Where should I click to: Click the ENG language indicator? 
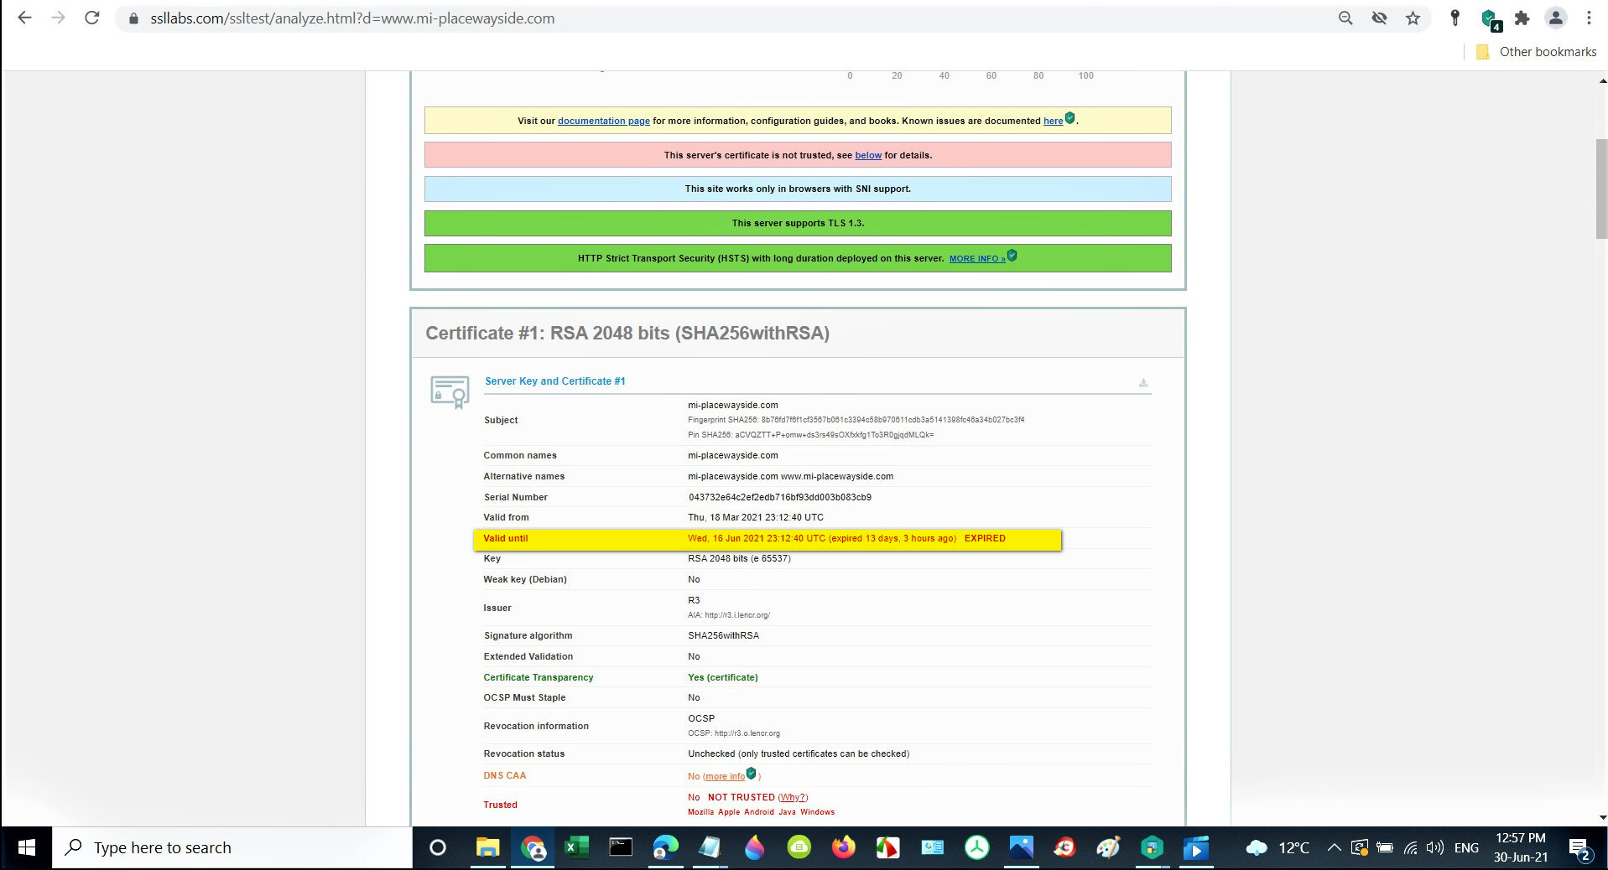pos(1466,848)
